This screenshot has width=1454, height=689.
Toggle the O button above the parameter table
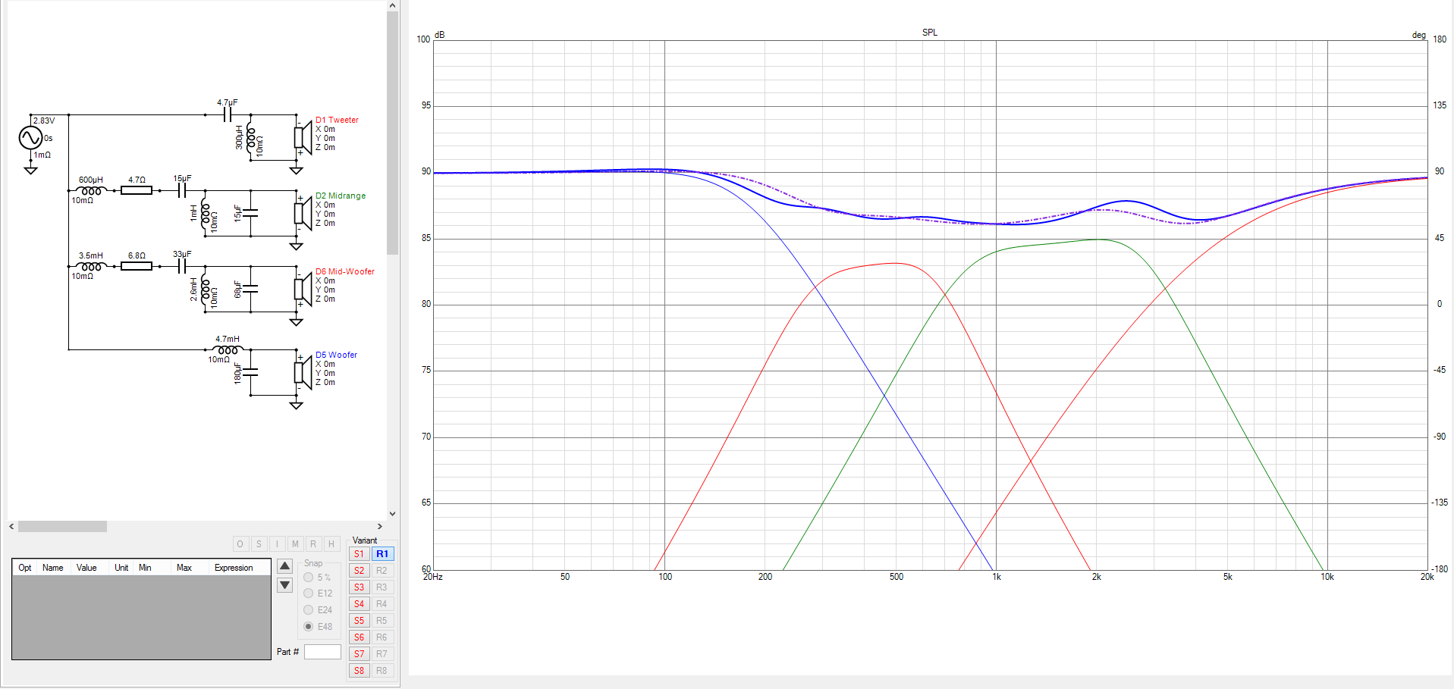click(x=240, y=544)
